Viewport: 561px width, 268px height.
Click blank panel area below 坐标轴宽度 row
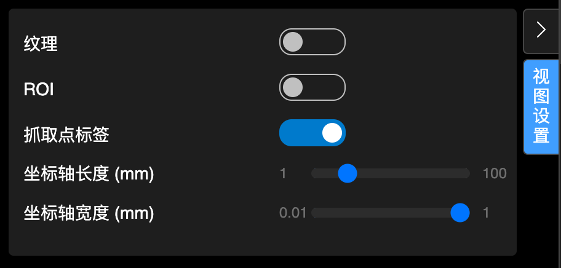point(246,240)
